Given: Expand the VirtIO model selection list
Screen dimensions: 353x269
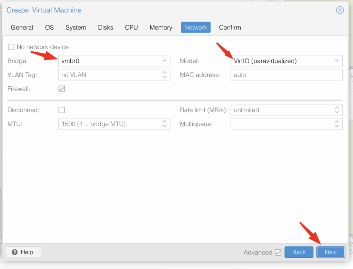Looking at the screenshot, I should (337, 61).
